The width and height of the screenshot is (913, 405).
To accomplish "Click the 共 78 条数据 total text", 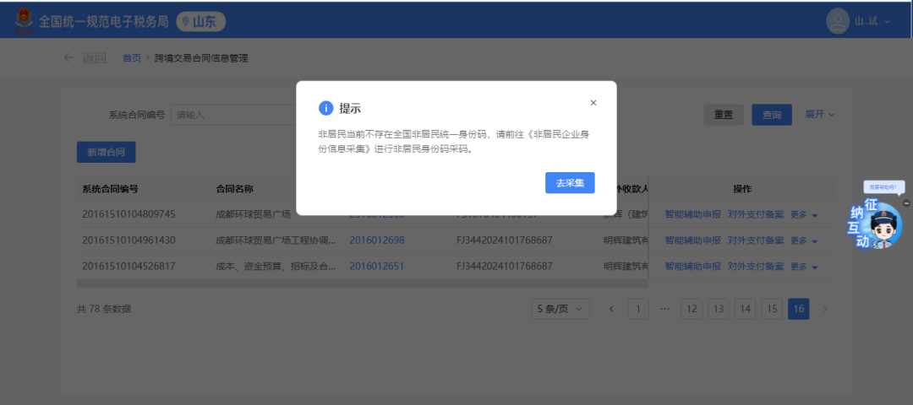I will (x=104, y=309).
